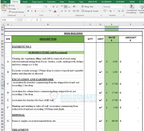Open the Arial font name dropdown
The height and width of the screenshot is (131, 144).
click(43, 7)
